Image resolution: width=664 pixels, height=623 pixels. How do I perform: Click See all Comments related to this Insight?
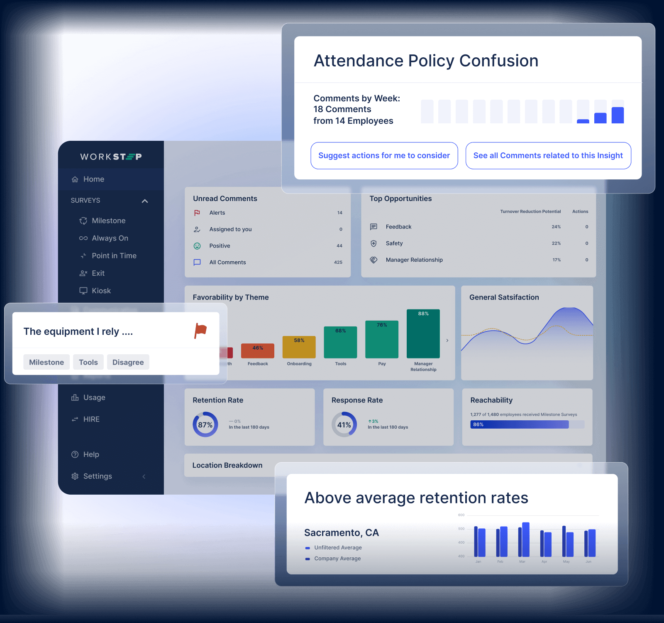pyautogui.click(x=548, y=156)
